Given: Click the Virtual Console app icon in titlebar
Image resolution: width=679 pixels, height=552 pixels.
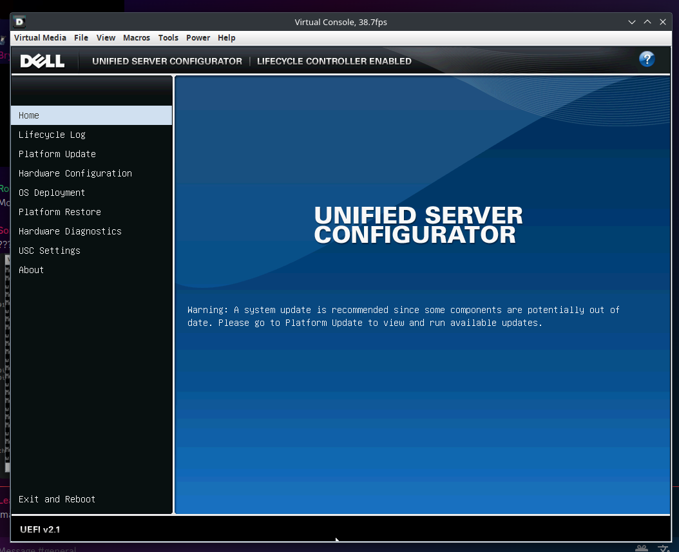Looking at the screenshot, I should pos(19,21).
